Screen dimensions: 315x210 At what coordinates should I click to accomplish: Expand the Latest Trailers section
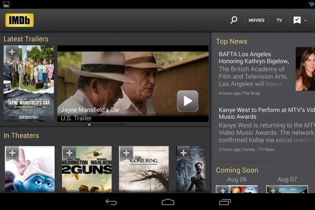tap(26, 39)
